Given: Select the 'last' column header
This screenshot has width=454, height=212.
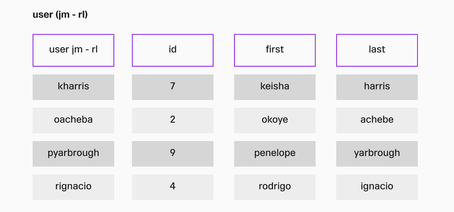Looking at the screenshot, I should pyautogui.click(x=377, y=50).
